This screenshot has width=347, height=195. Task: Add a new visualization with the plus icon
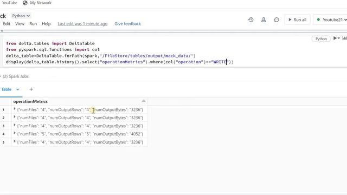(x=31, y=89)
